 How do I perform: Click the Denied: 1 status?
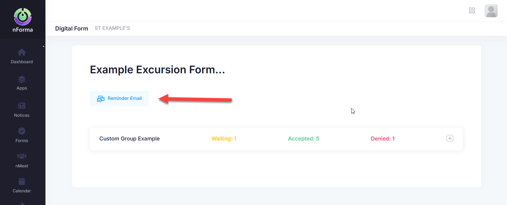pyautogui.click(x=383, y=139)
